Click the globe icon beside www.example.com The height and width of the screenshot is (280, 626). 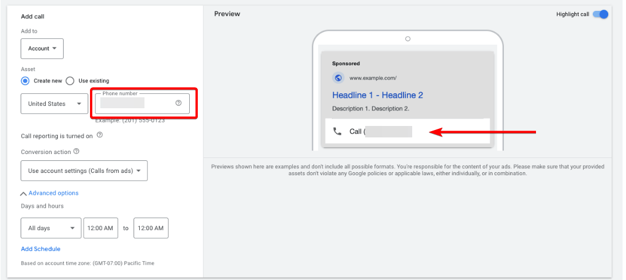(x=338, y=78)
